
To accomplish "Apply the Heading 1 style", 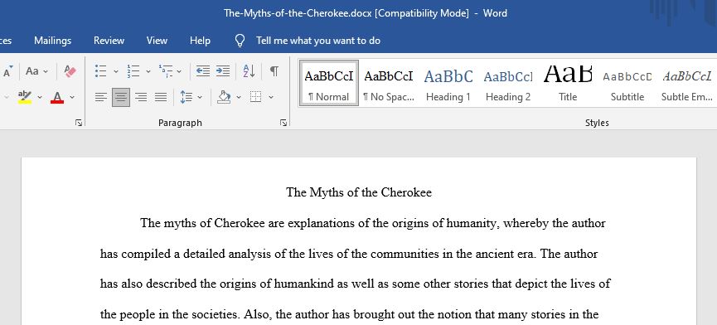I will pos(448,84).
